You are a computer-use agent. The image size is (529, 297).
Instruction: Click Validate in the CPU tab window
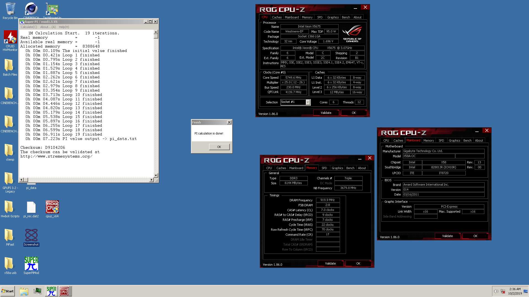pyautogui.click(x=326, y=113)
